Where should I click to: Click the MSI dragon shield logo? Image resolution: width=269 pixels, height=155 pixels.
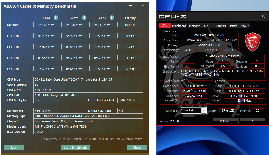253,42
